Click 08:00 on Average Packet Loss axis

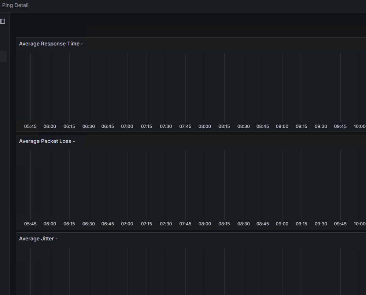click(x=205, y=224)
